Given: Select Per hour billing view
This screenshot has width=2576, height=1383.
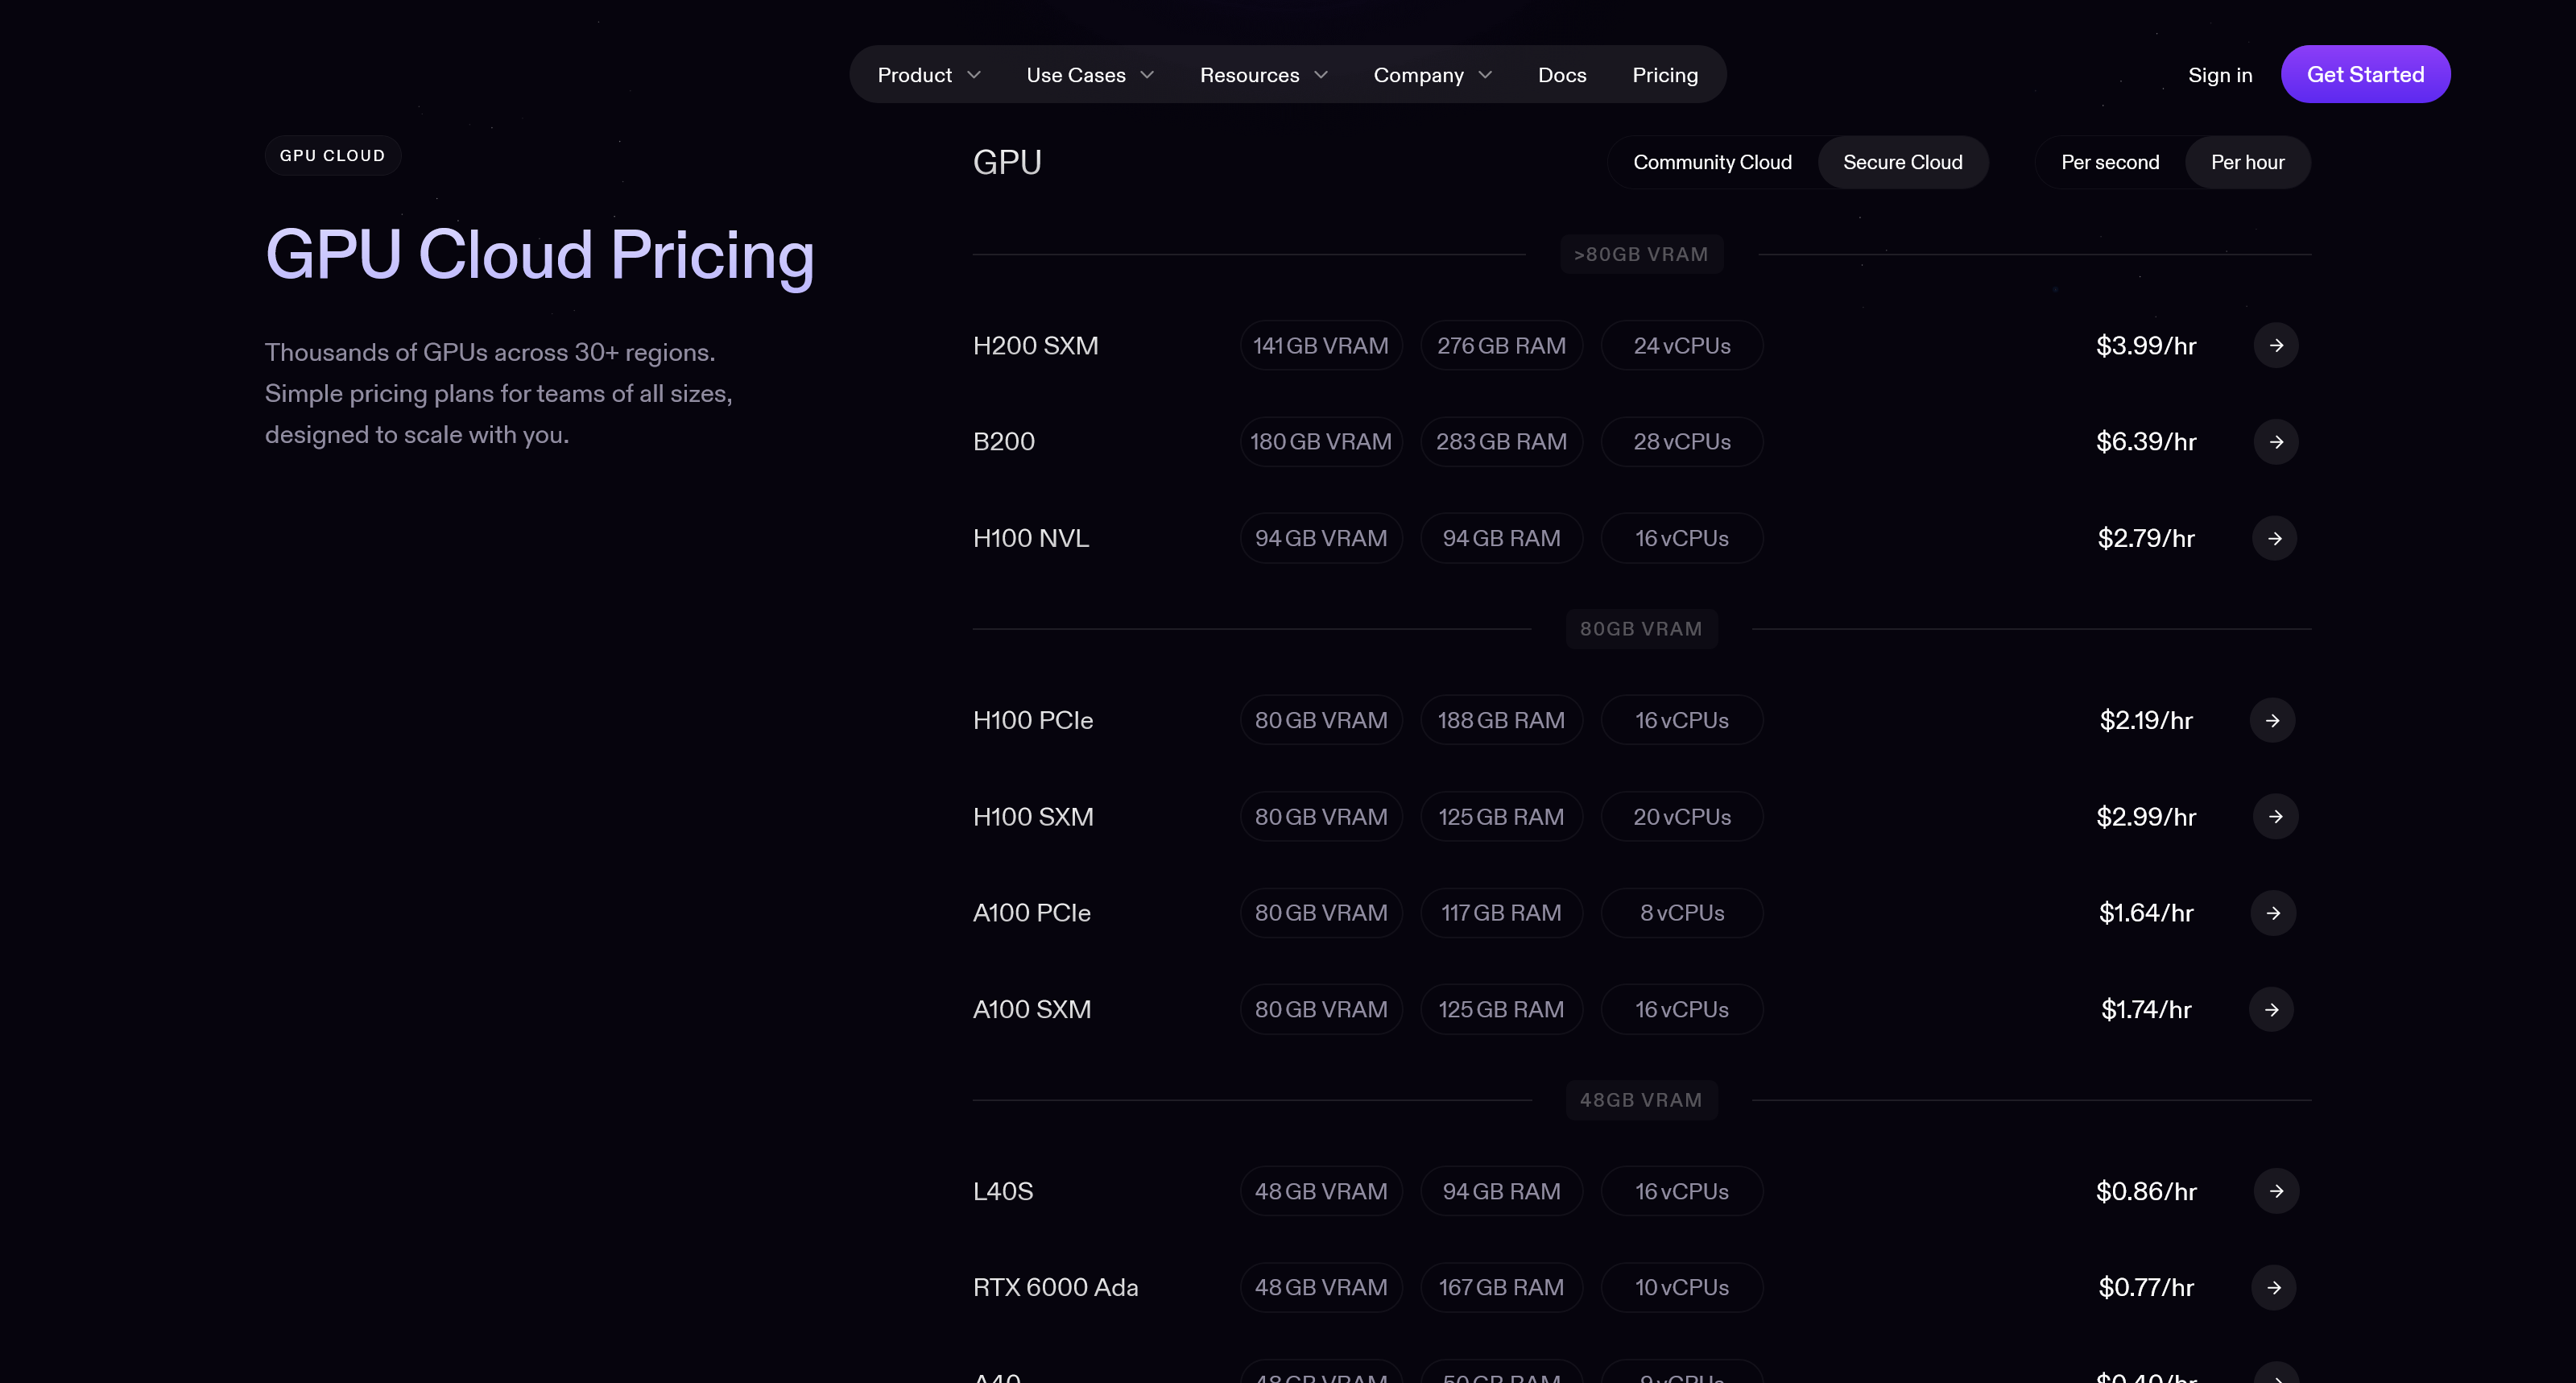Looking at the screenshot, I should click(x=2247, y=162).
